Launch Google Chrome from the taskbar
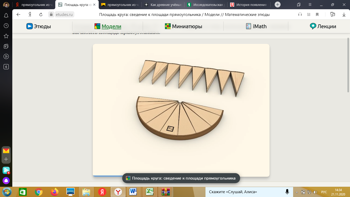 click(39, 192)
